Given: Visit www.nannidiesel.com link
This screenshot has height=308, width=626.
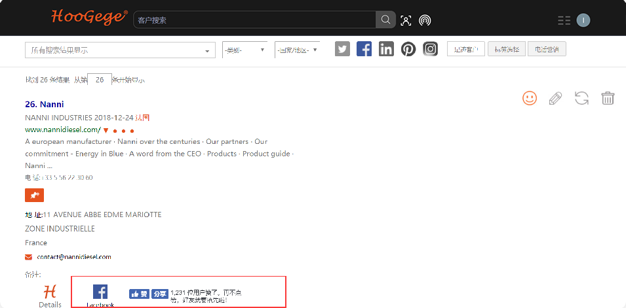Looking at the screenshot, I should (63, 129).
